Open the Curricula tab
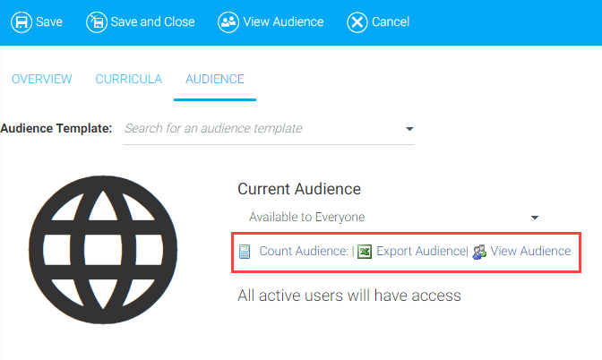Viewport: 602px width, 360px height. click(128, 79)
